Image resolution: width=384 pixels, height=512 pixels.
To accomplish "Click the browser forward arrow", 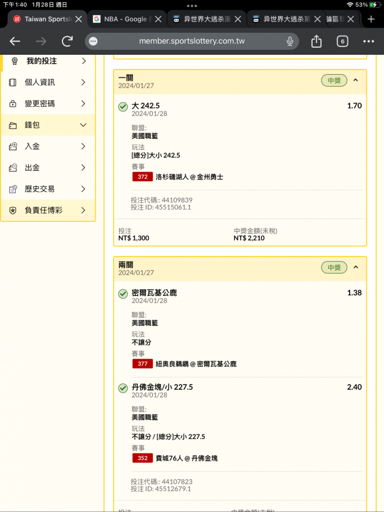I will pos(41,41).
